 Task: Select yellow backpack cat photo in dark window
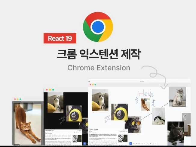click(x=74, y=113)
